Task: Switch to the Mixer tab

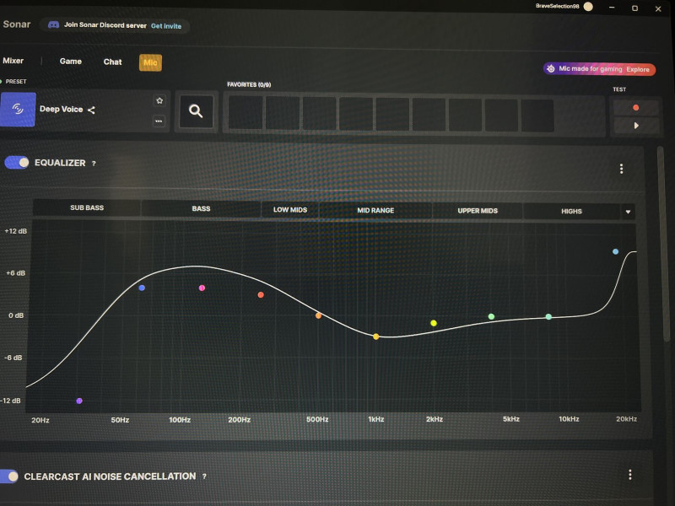Action: click(x=13, y=61)
